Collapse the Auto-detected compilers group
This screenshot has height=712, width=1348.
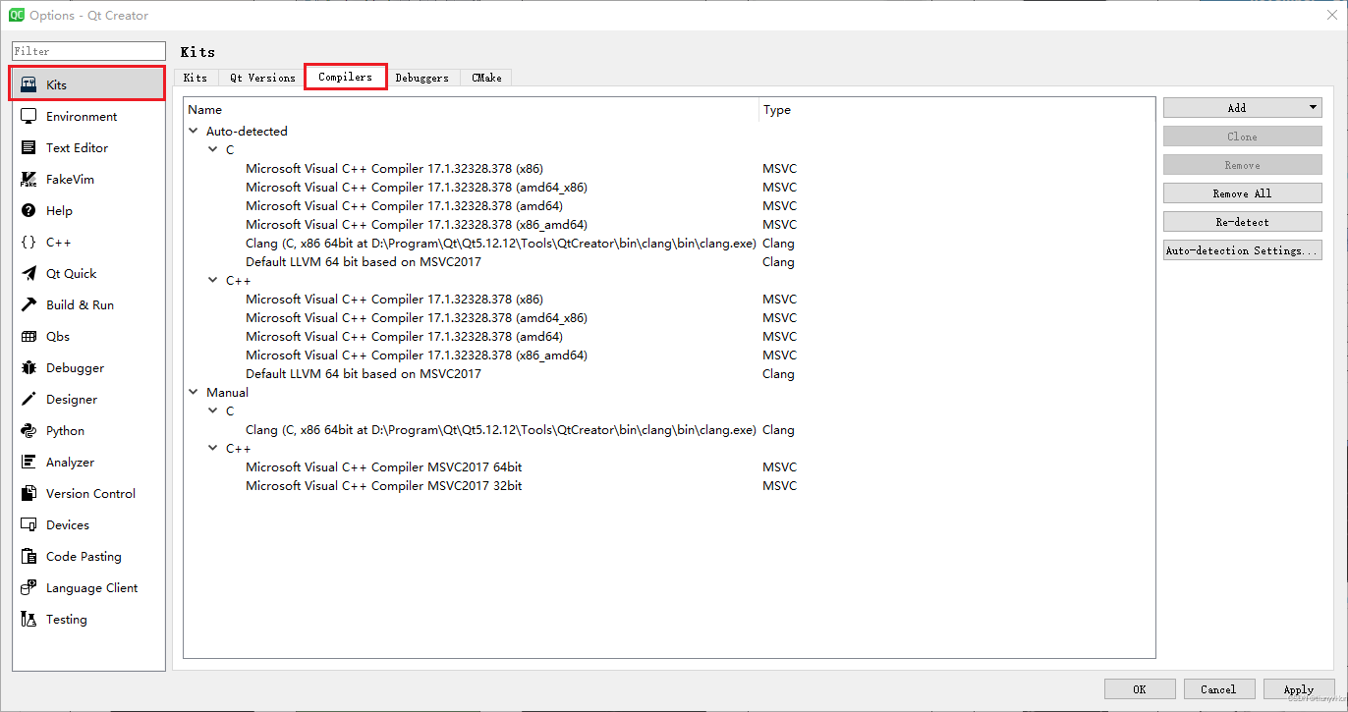194,131
